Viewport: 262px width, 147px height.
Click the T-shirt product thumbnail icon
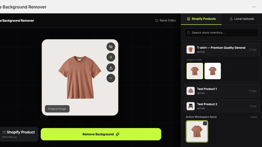[x=191, y=50]
